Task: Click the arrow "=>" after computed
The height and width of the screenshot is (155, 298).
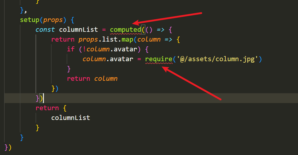Action: click(x=161, y=30)
